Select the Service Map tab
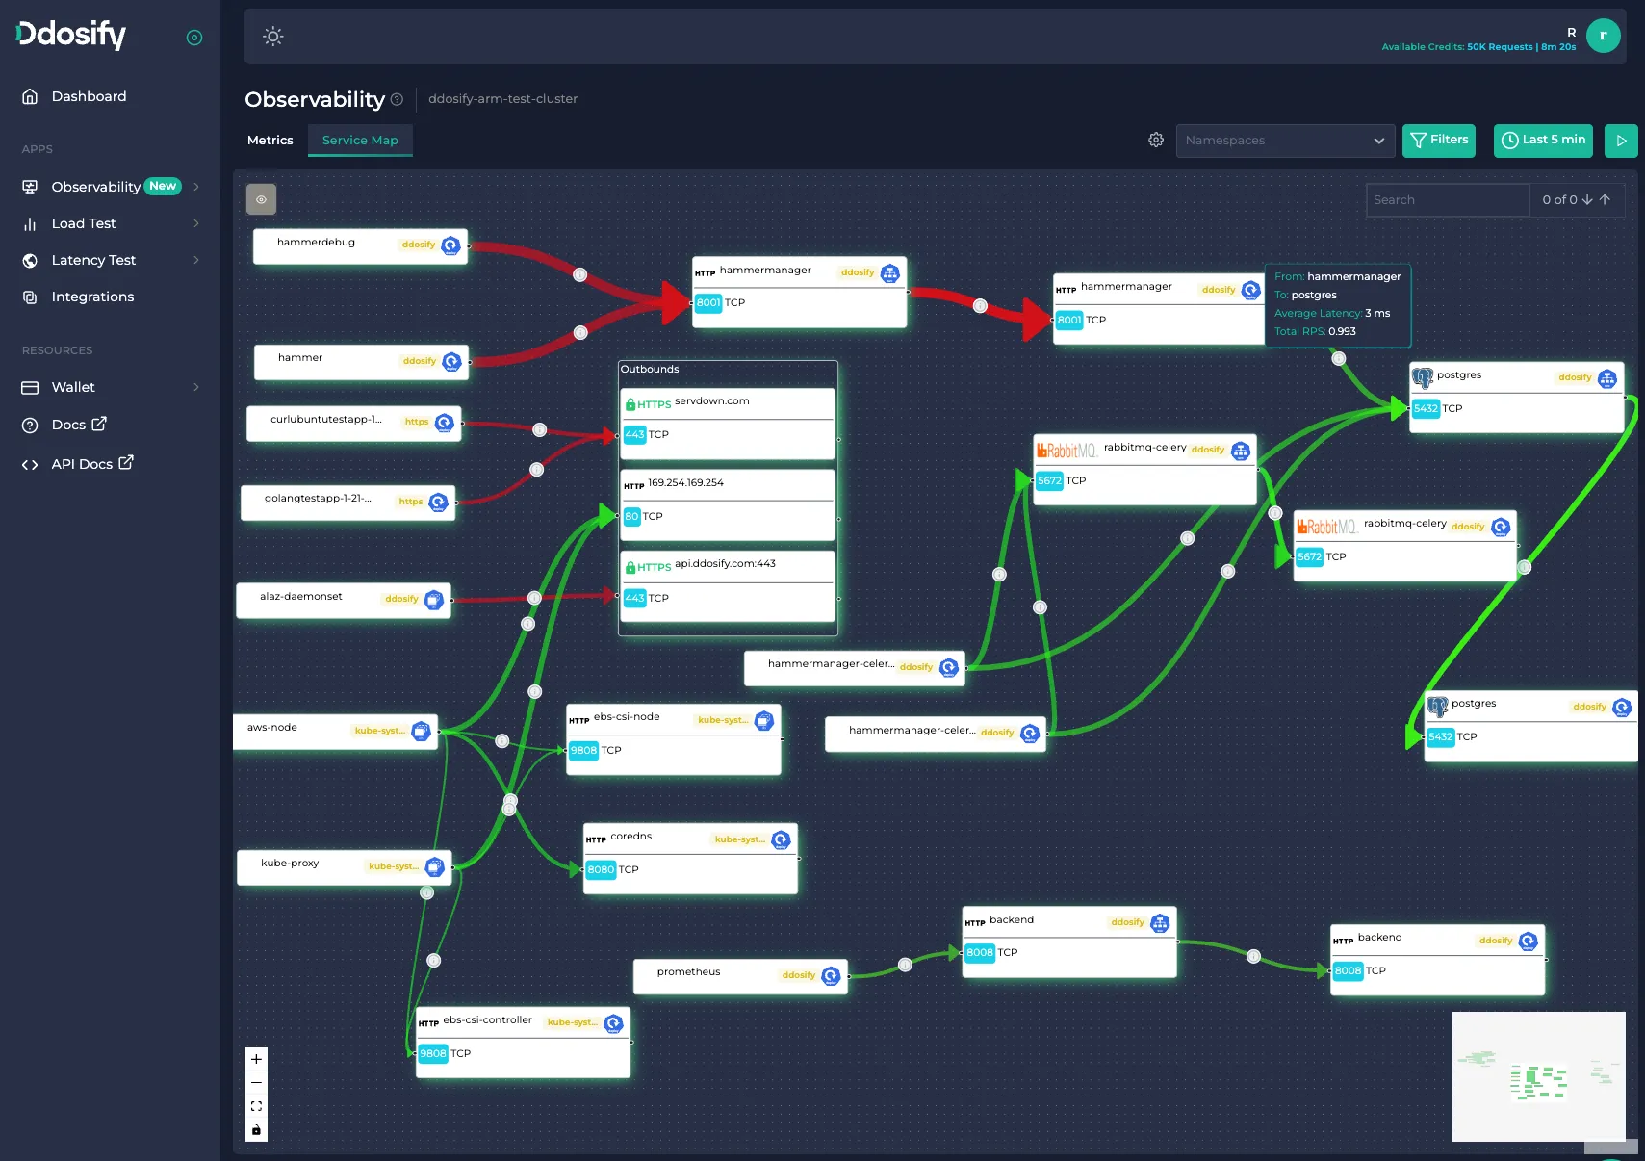The image size is (1645, 1161). [x=360, y=140]
